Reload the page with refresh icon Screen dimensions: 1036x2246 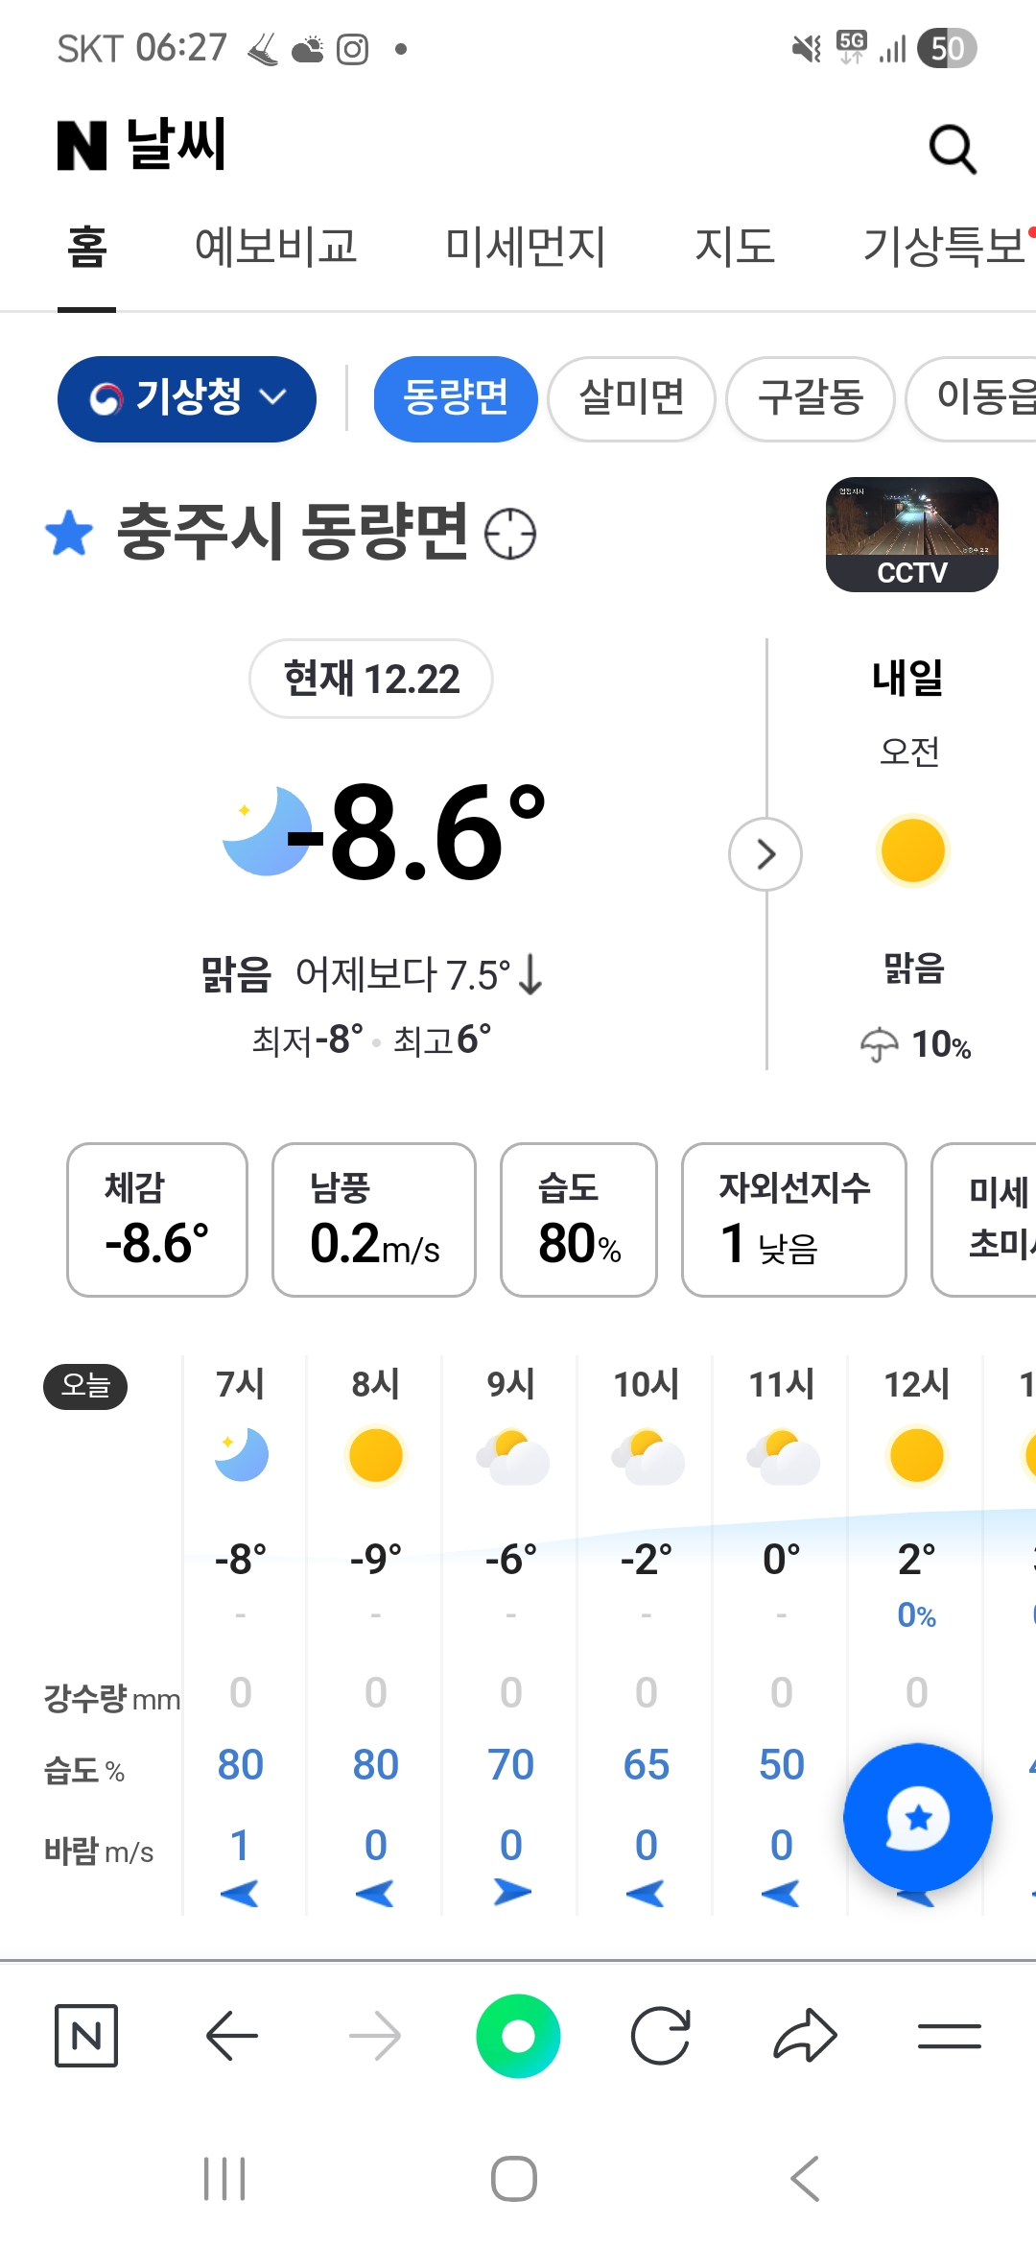661,2035
